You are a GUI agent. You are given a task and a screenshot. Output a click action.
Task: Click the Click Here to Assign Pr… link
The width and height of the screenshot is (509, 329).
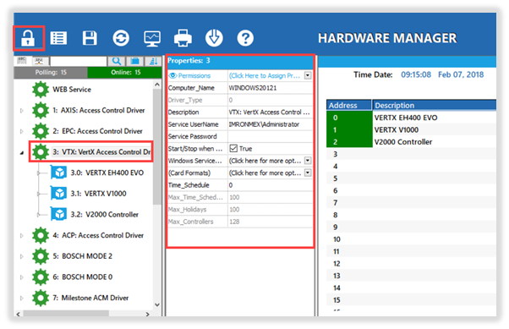pyautogui.click(x=265, y=75)
